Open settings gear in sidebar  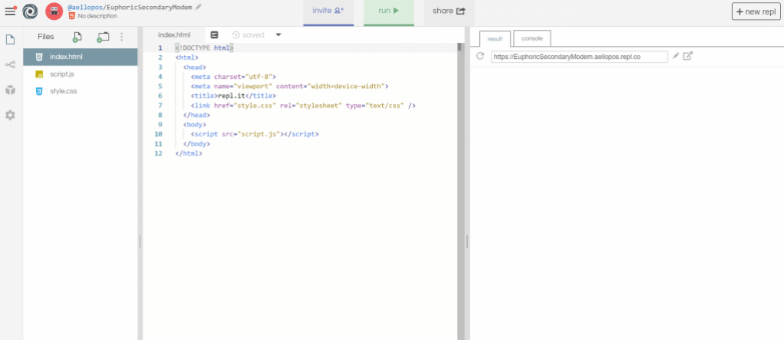click(11, 115)
